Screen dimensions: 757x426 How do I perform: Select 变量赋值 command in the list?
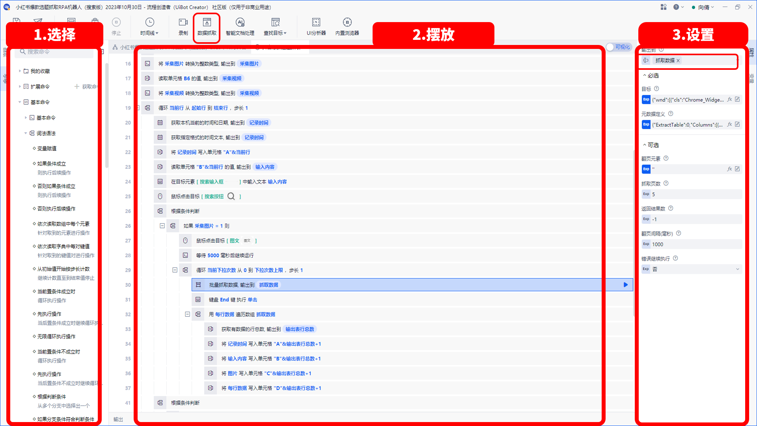[47, 148]
